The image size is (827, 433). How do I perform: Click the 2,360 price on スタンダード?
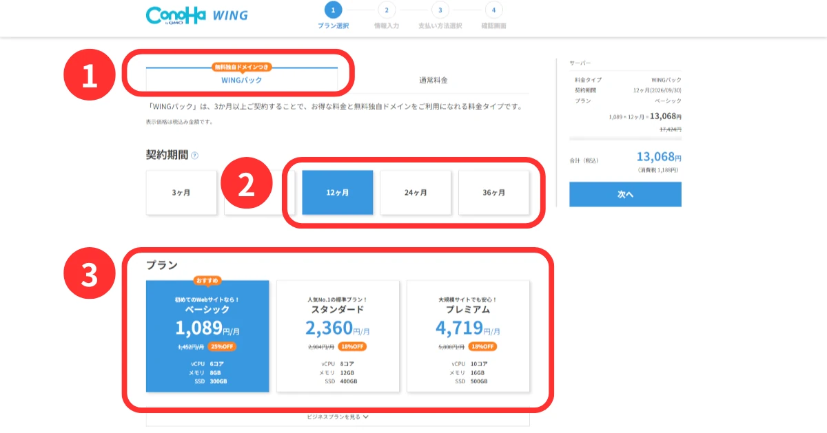coord(329,328)
